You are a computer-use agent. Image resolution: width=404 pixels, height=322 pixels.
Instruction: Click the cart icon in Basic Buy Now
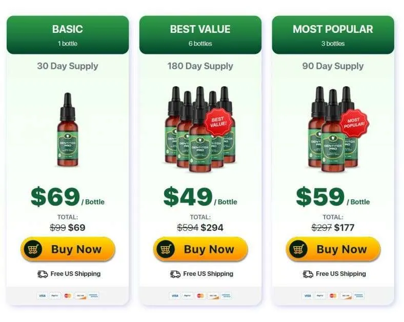point(33,249)
